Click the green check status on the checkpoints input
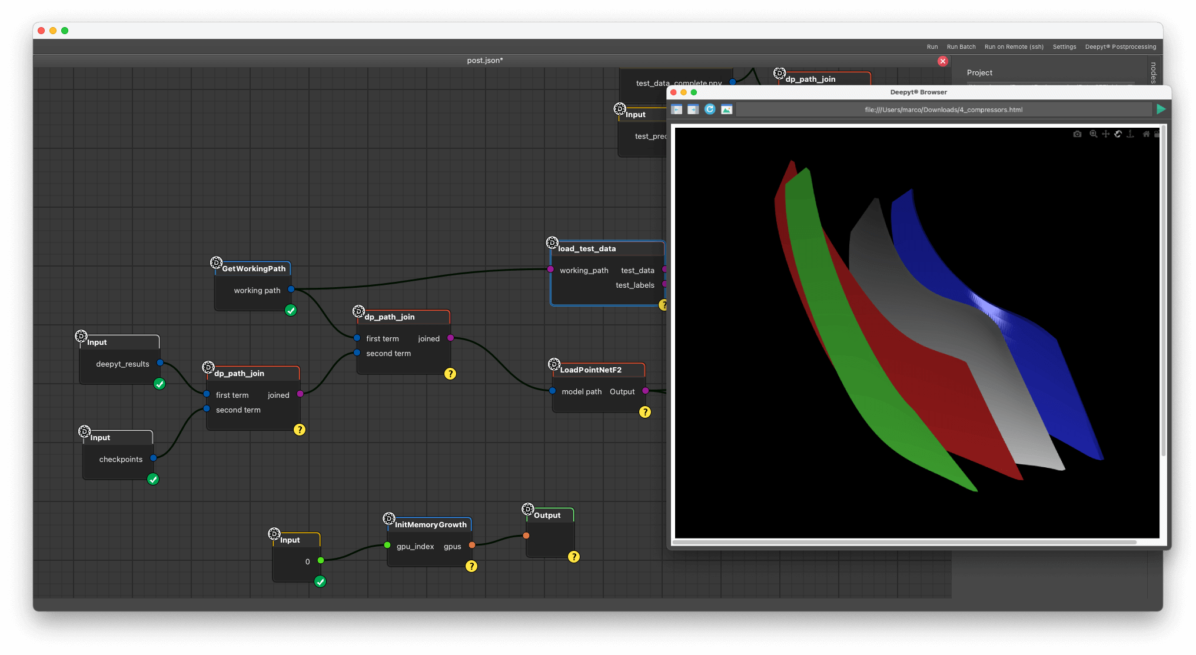The image size is (1196, 655). [x=153, y=479]
